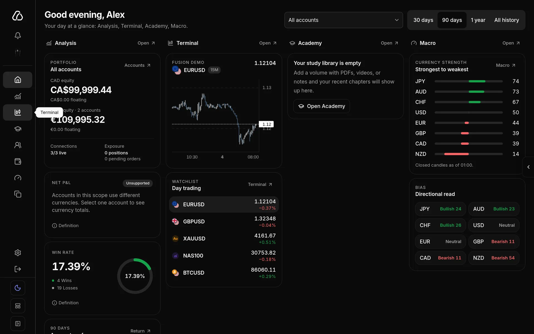Select the 30 days range
The image size is (534, 334).
(423, 20)
